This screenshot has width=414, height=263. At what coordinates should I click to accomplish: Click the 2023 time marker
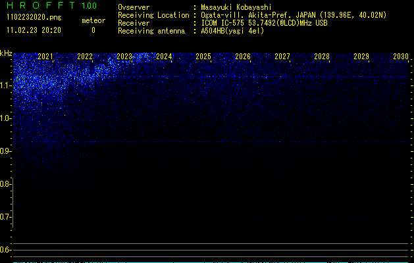tap(124, 57)
